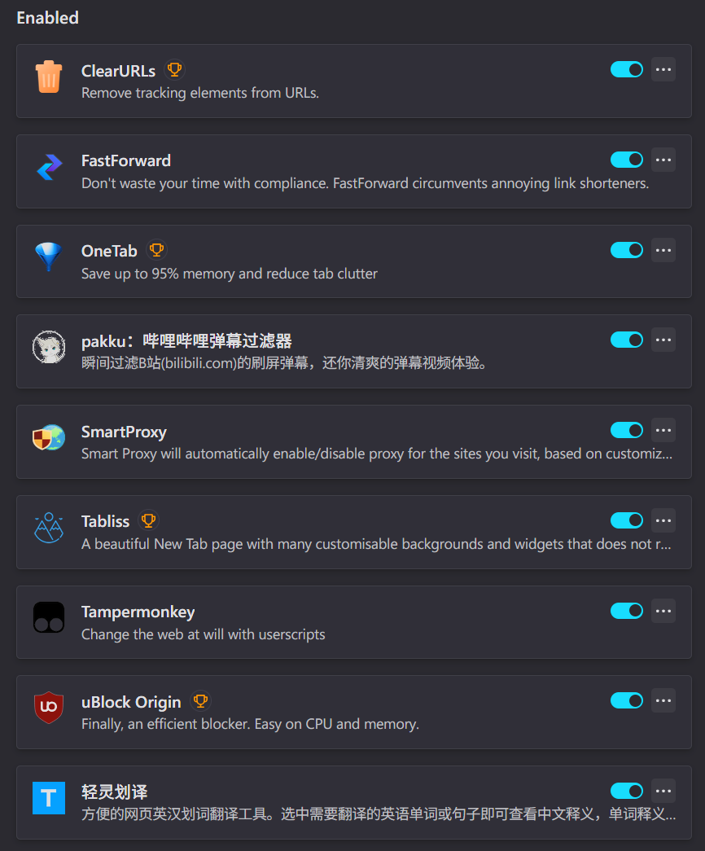
Task: Disable the SmartProxy extension switch
Action: click(x=627, y=430)
